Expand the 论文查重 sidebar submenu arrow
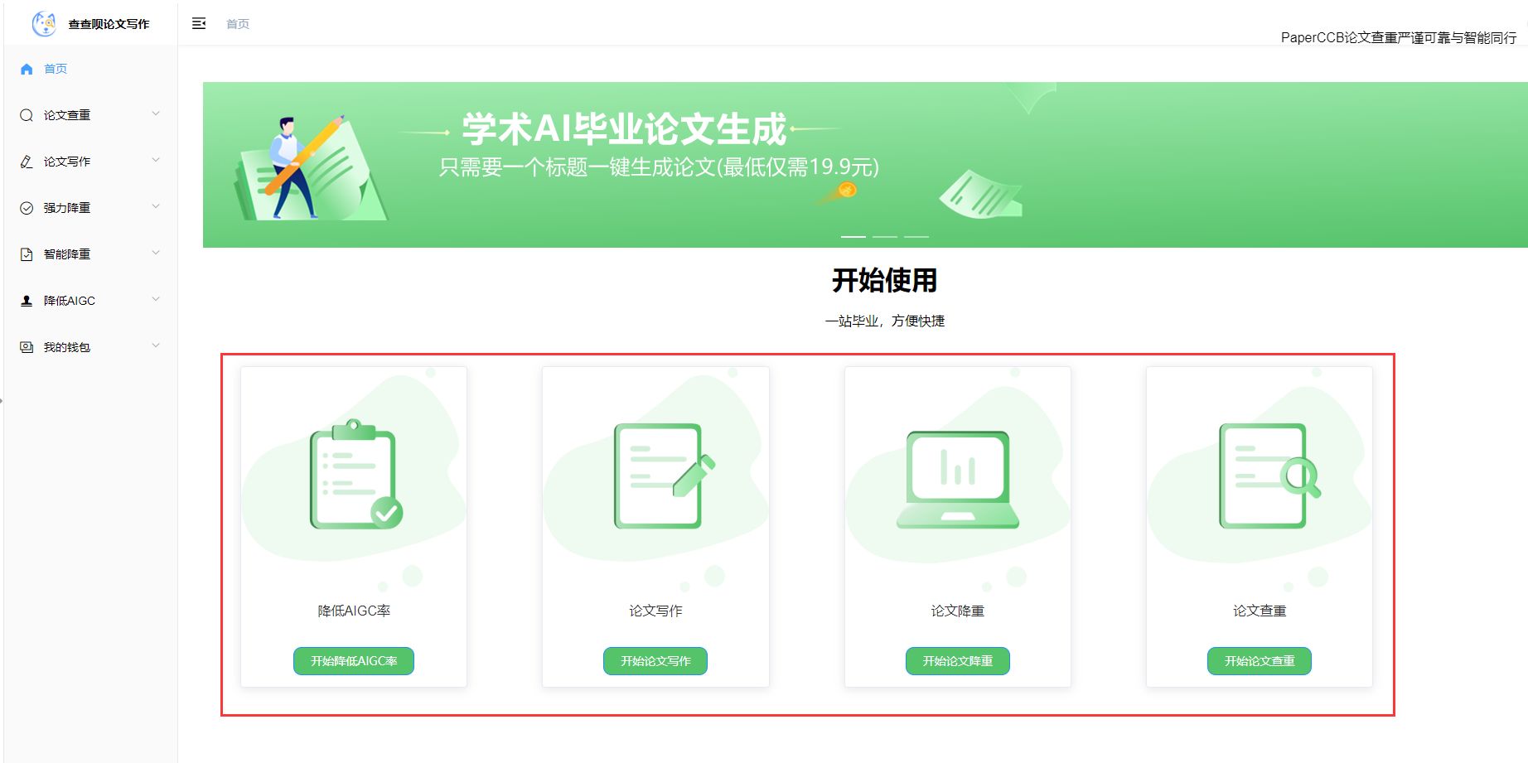This screenshot has width=1528, height=763. (x=156, y=114)
